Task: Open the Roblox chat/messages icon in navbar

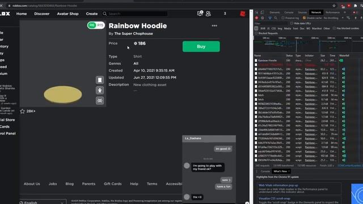Action: click(200, 14)
